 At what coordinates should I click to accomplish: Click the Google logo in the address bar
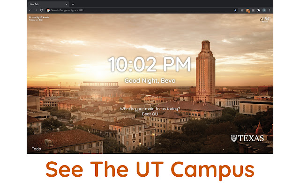tap(48, 10)
